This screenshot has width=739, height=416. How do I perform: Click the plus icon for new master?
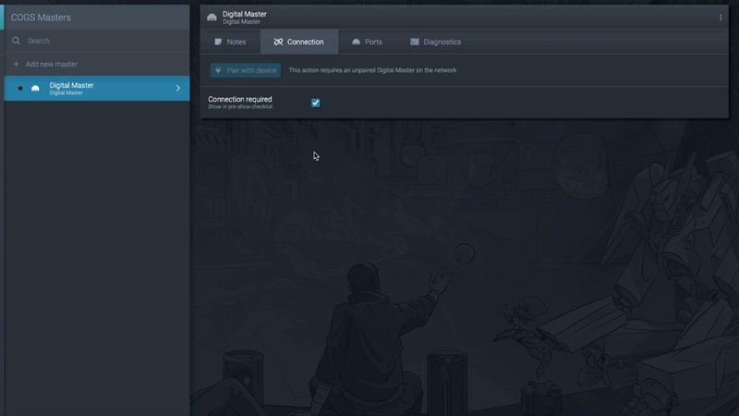point(16,64)
